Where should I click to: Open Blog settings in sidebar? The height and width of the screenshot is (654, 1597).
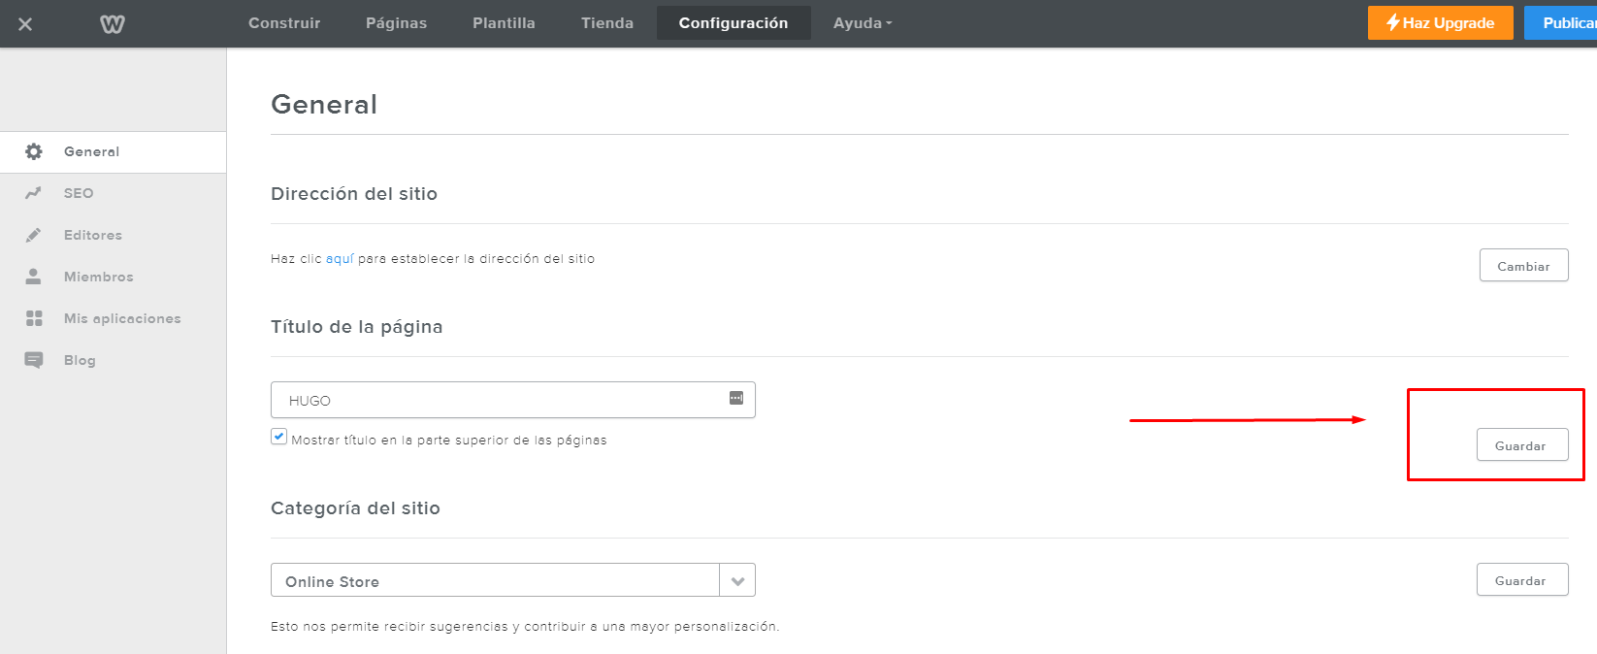[x=113, y=360]
